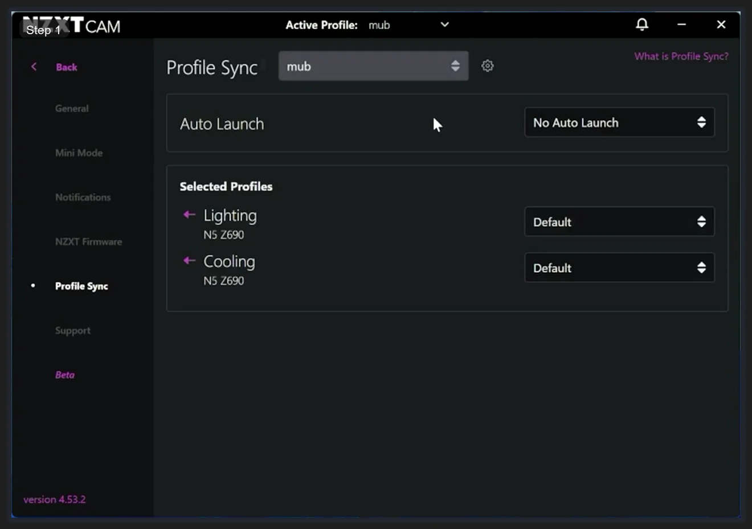Open the Lighting profile Default dropdown

point(619,222)
